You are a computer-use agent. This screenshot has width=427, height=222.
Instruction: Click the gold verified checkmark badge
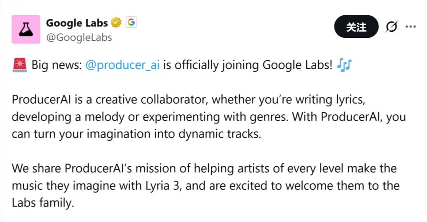116,23
